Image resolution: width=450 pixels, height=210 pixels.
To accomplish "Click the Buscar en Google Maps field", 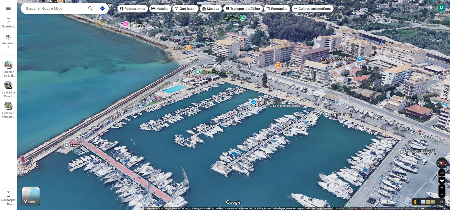I will point(55,8).
